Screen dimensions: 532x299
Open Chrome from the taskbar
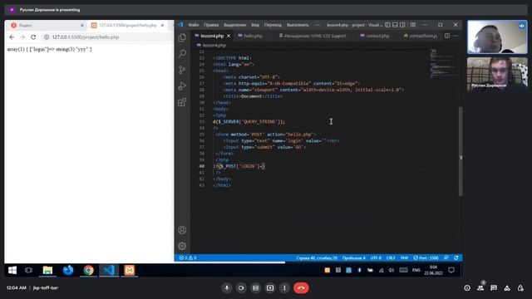tap(89, 270)
